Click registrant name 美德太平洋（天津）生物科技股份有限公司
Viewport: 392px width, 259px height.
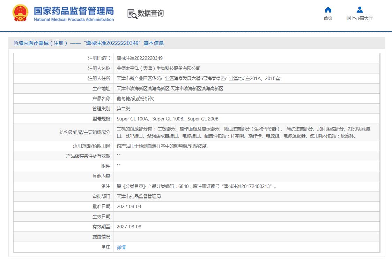(x=158, y=68)
